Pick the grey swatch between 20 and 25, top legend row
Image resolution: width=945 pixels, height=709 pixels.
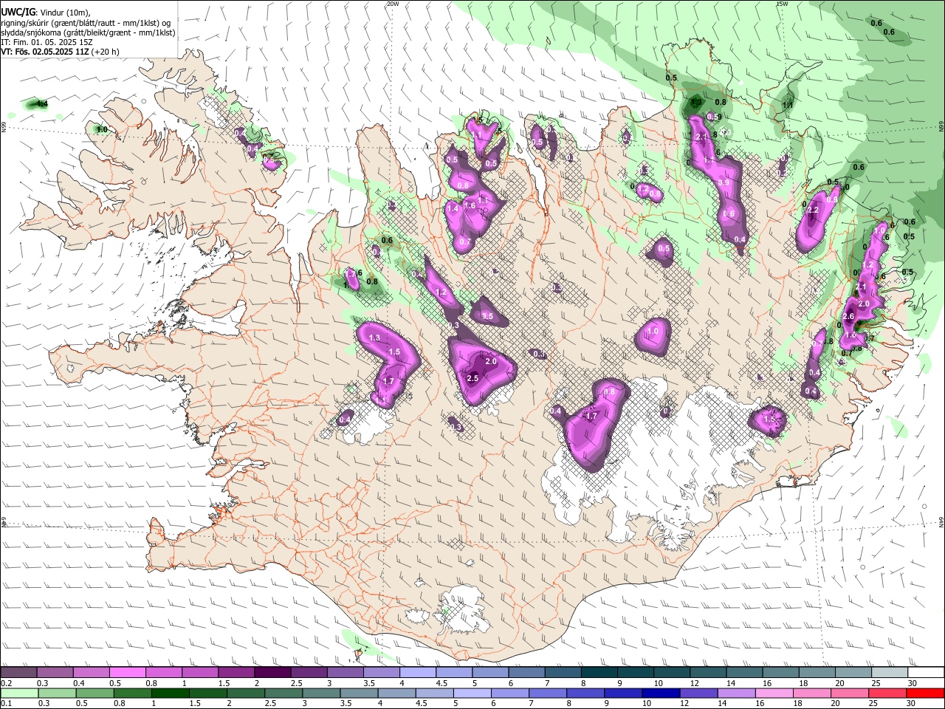854,673
